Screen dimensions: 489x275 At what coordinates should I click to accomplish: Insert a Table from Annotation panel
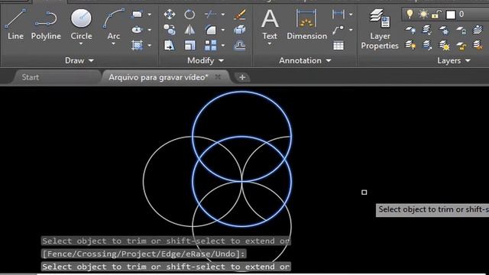click(x=338, y=46)
